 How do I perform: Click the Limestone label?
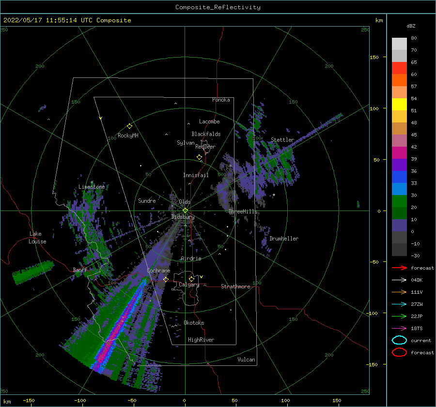tap(92, 187)
